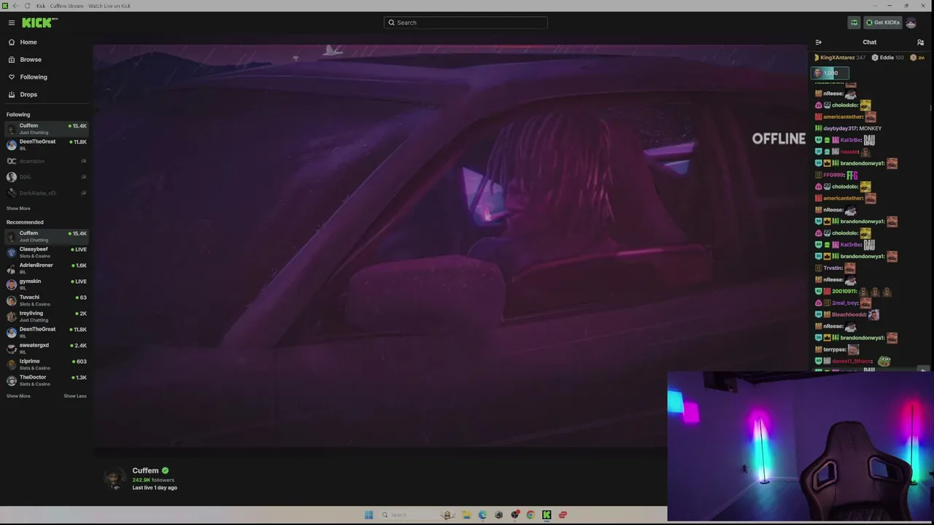The height and width of the screenshot is (525, 934).
Task: Open Classybeef recommended channel
Action: 47,252
